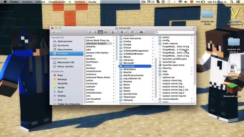Click the Share toolbar button

132,32
